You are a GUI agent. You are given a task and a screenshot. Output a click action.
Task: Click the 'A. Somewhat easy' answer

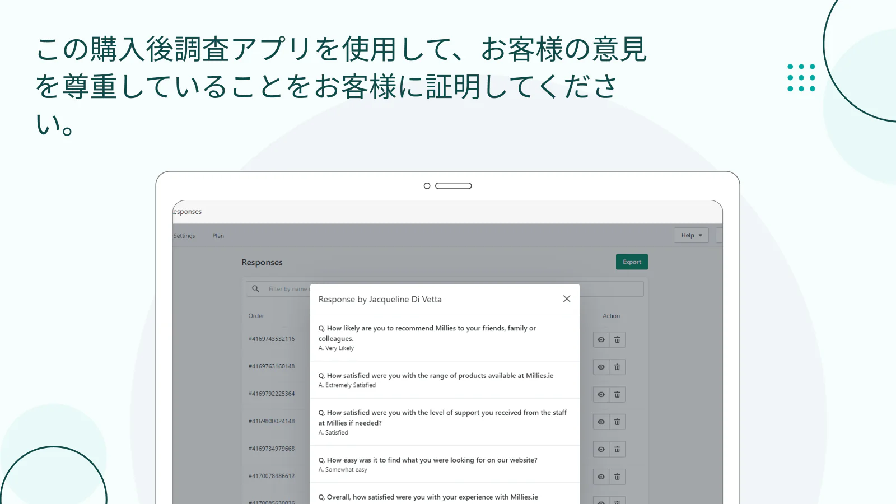[x=343, y=470]
